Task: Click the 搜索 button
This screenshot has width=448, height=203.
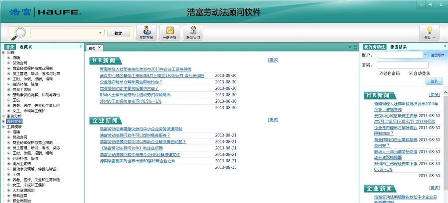Action: coord(118,33)
